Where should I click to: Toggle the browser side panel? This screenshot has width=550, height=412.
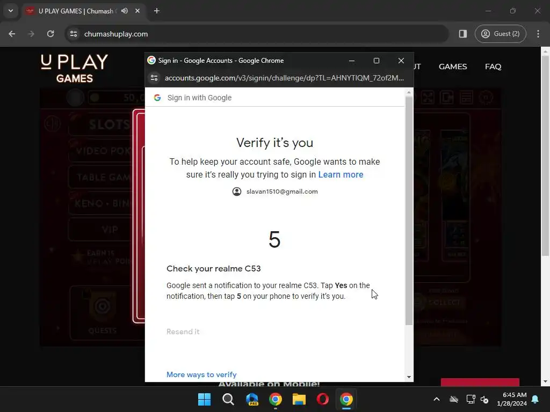(462, 34)
